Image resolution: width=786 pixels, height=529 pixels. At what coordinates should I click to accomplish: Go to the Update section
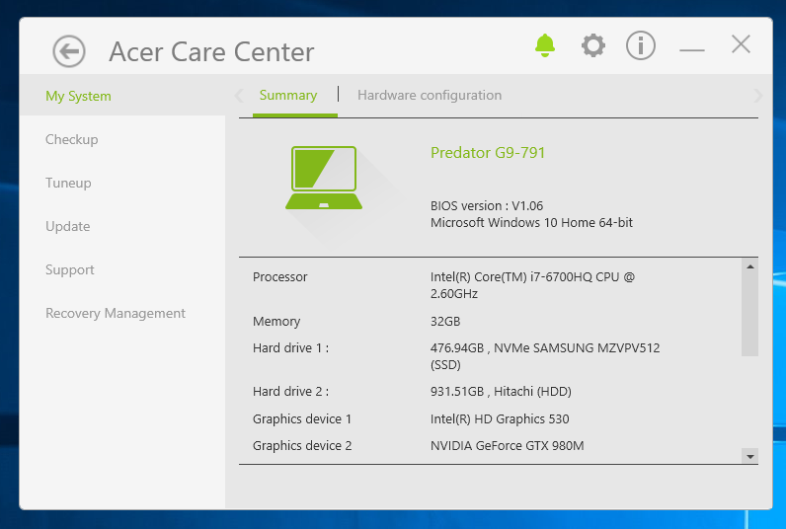(68, 226)
